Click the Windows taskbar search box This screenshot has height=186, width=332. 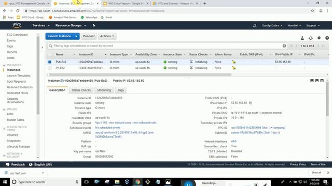(46, 182)
